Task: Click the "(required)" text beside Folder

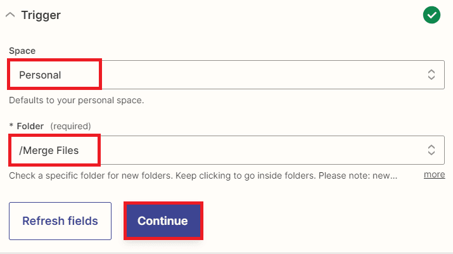Action: pos(70,125)
